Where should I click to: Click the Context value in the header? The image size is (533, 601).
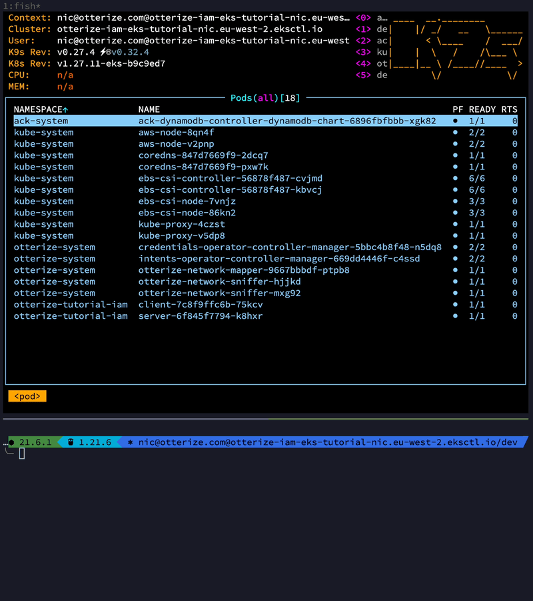pos(203,17)
